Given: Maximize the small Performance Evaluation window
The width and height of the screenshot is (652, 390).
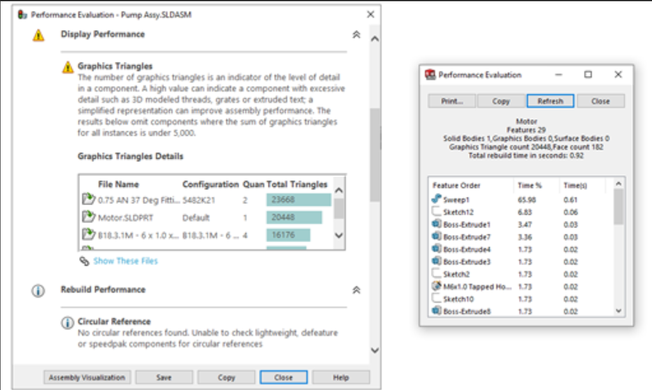Looking at the screenshot, I should click(588, 75).
